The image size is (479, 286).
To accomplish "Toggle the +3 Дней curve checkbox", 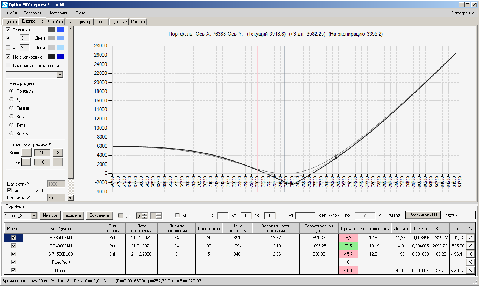I will 8,38.
